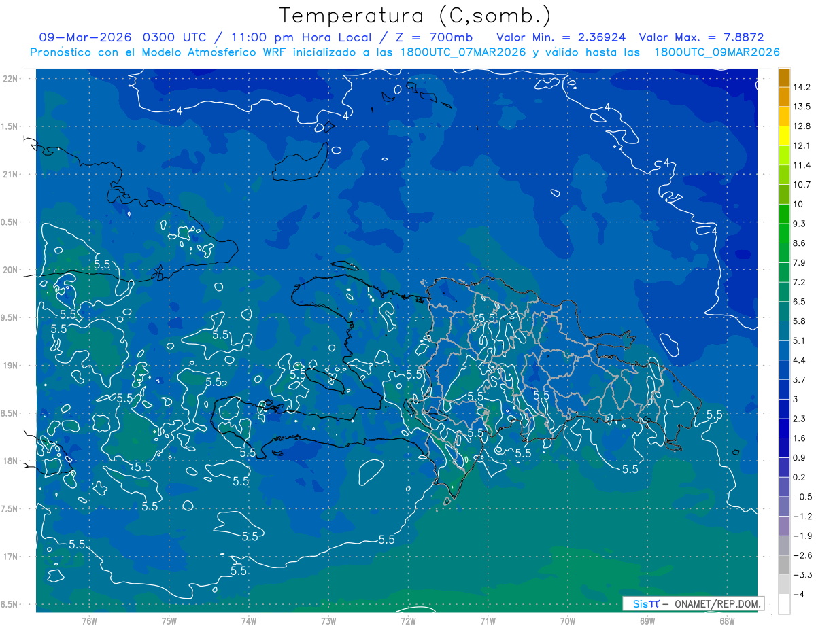Click the '11:00 pm Hora Local' label
816x630 pixels.
[x=301, y=37]
